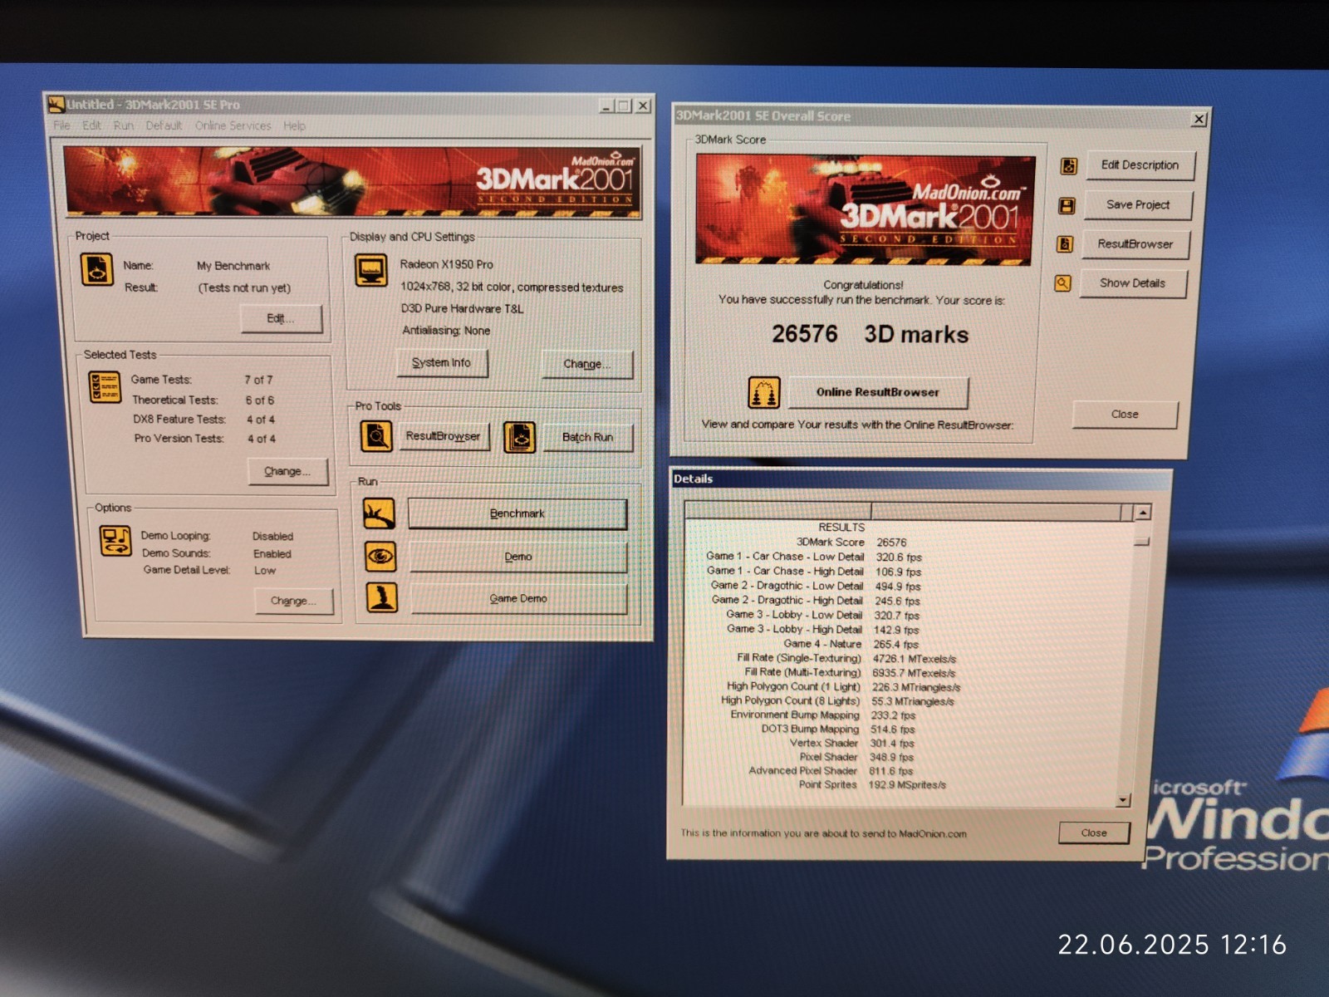Open the Default menu
Viewport: 1329px width, 997px height.
[164, 125]
